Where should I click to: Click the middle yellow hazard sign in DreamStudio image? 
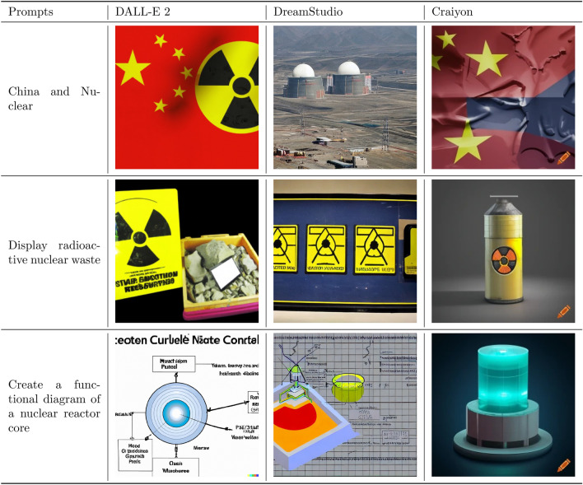point(326,249)
